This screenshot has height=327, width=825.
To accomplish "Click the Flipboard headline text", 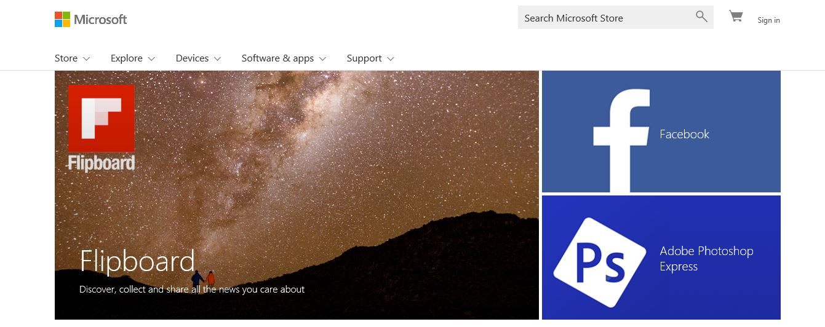I will point(137,261).
